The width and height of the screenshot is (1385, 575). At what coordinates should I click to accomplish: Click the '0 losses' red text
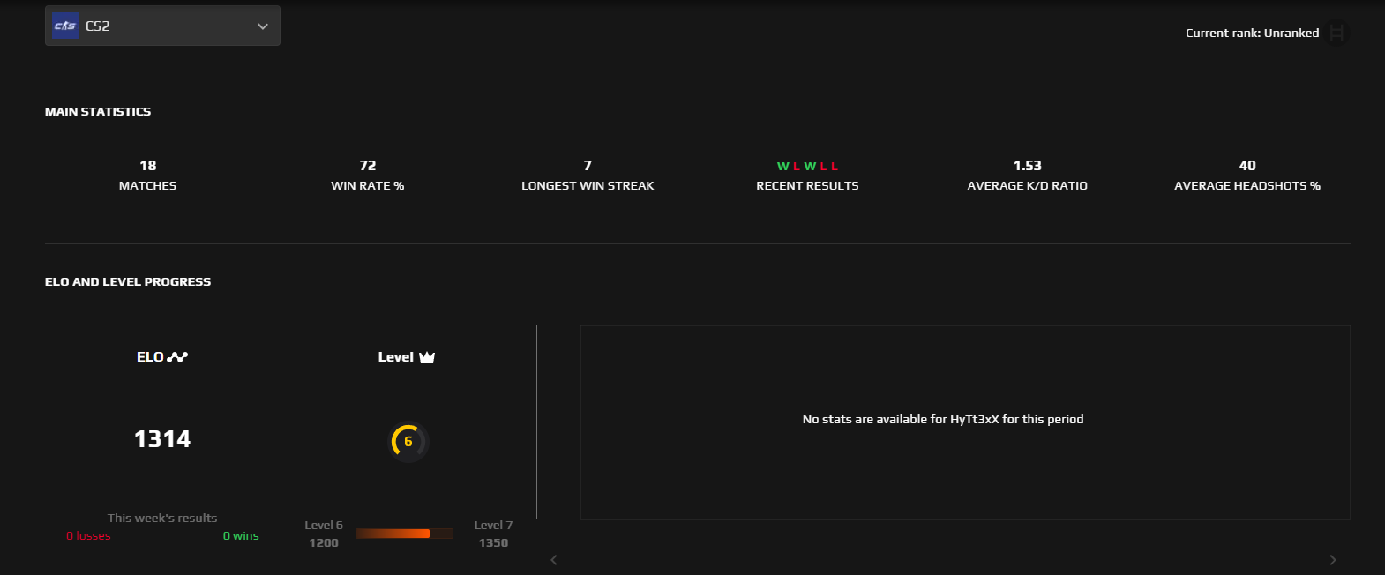point(88,535)
